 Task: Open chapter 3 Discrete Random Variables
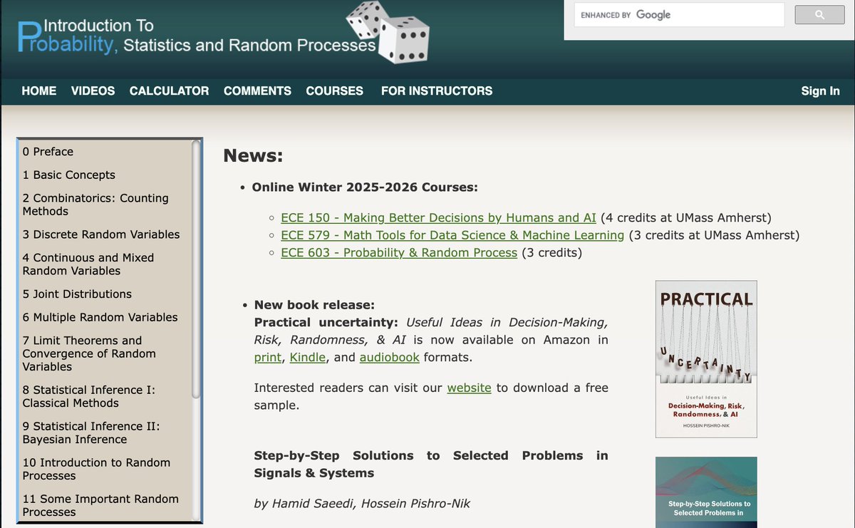coord(101,234)
